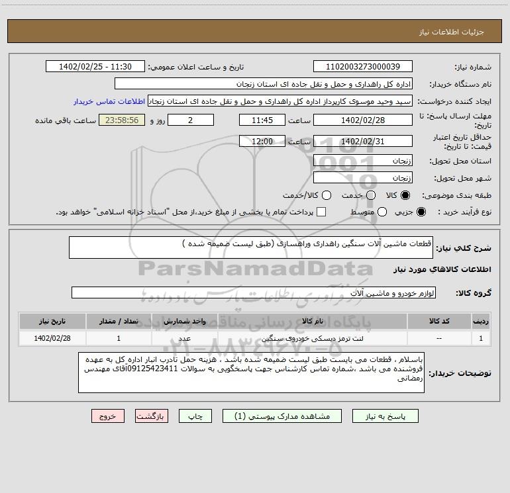The height and width of the screenshot is (493, 510).
Task: Click the delivery province زنجان field
Action: point(363,160)
